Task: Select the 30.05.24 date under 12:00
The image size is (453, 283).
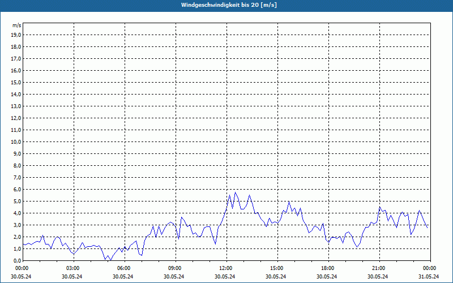Action: point(225,276)
